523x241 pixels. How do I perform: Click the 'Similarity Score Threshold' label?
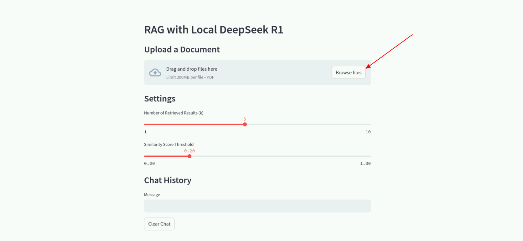169,144
